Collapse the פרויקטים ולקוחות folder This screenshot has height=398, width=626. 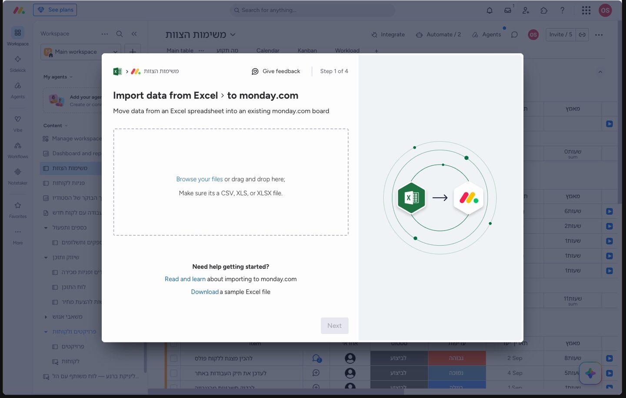[x=46, y=332]
